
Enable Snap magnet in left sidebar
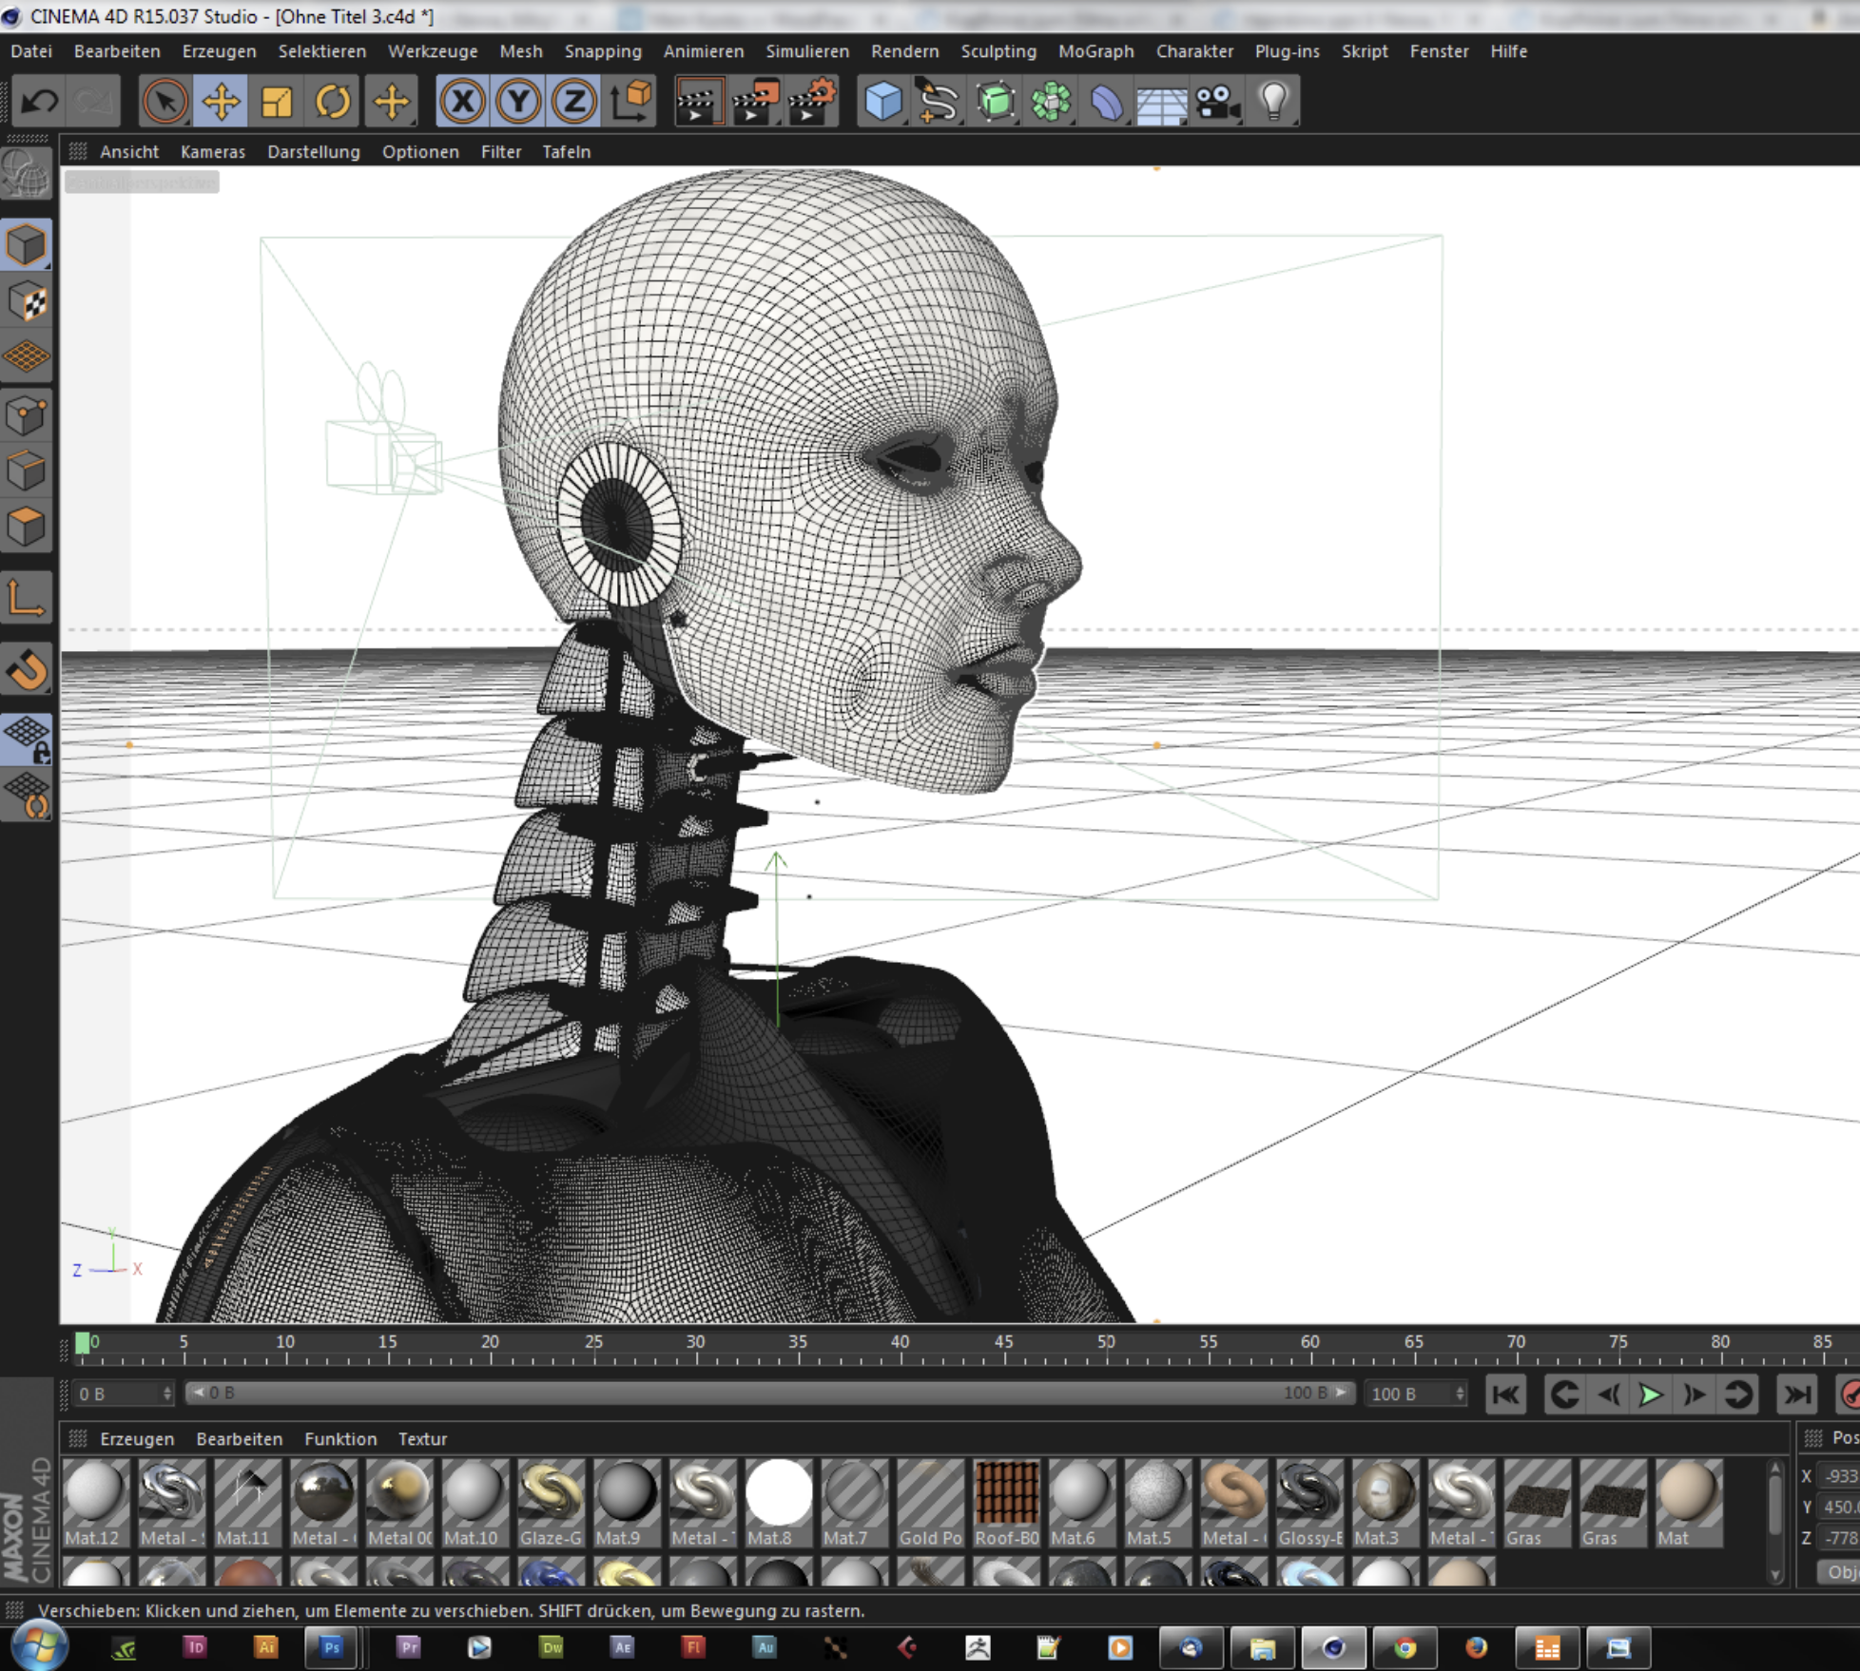27,670
